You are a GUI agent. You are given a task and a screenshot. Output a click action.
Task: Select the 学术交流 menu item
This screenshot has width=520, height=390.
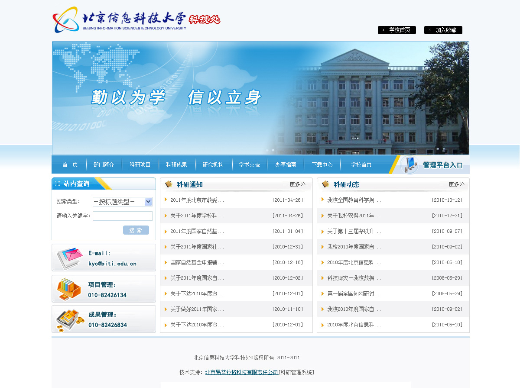(250, 164)
